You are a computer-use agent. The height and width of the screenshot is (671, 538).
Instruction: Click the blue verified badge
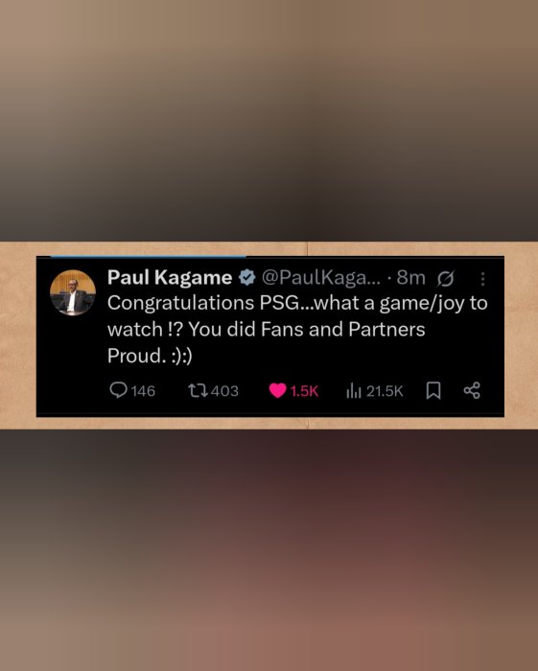[246, 278]
